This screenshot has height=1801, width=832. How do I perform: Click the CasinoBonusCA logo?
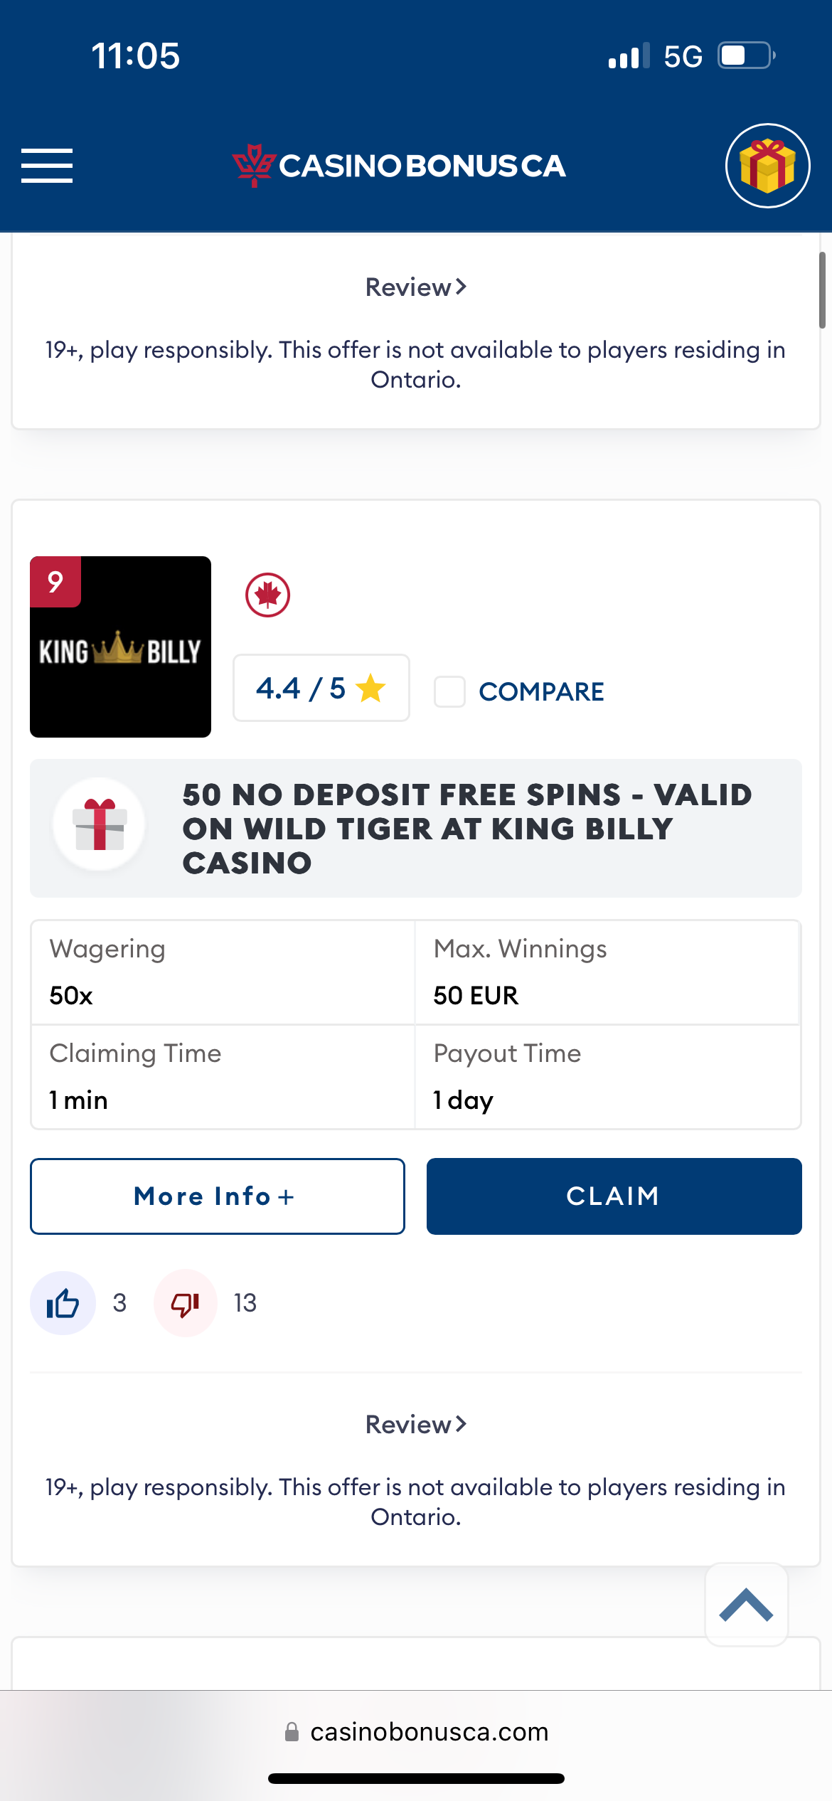click(x=399, y=166)
